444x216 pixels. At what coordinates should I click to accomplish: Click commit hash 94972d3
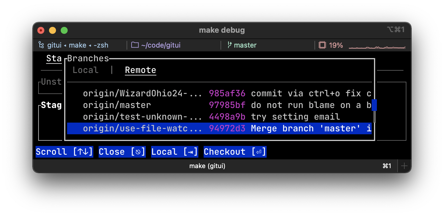(x=227, y=128)
